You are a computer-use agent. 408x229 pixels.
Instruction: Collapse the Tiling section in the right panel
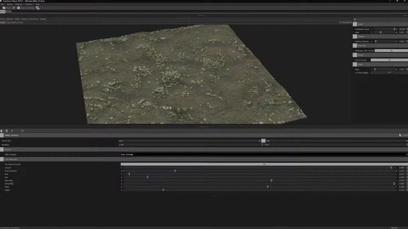[x=355, y=64]
